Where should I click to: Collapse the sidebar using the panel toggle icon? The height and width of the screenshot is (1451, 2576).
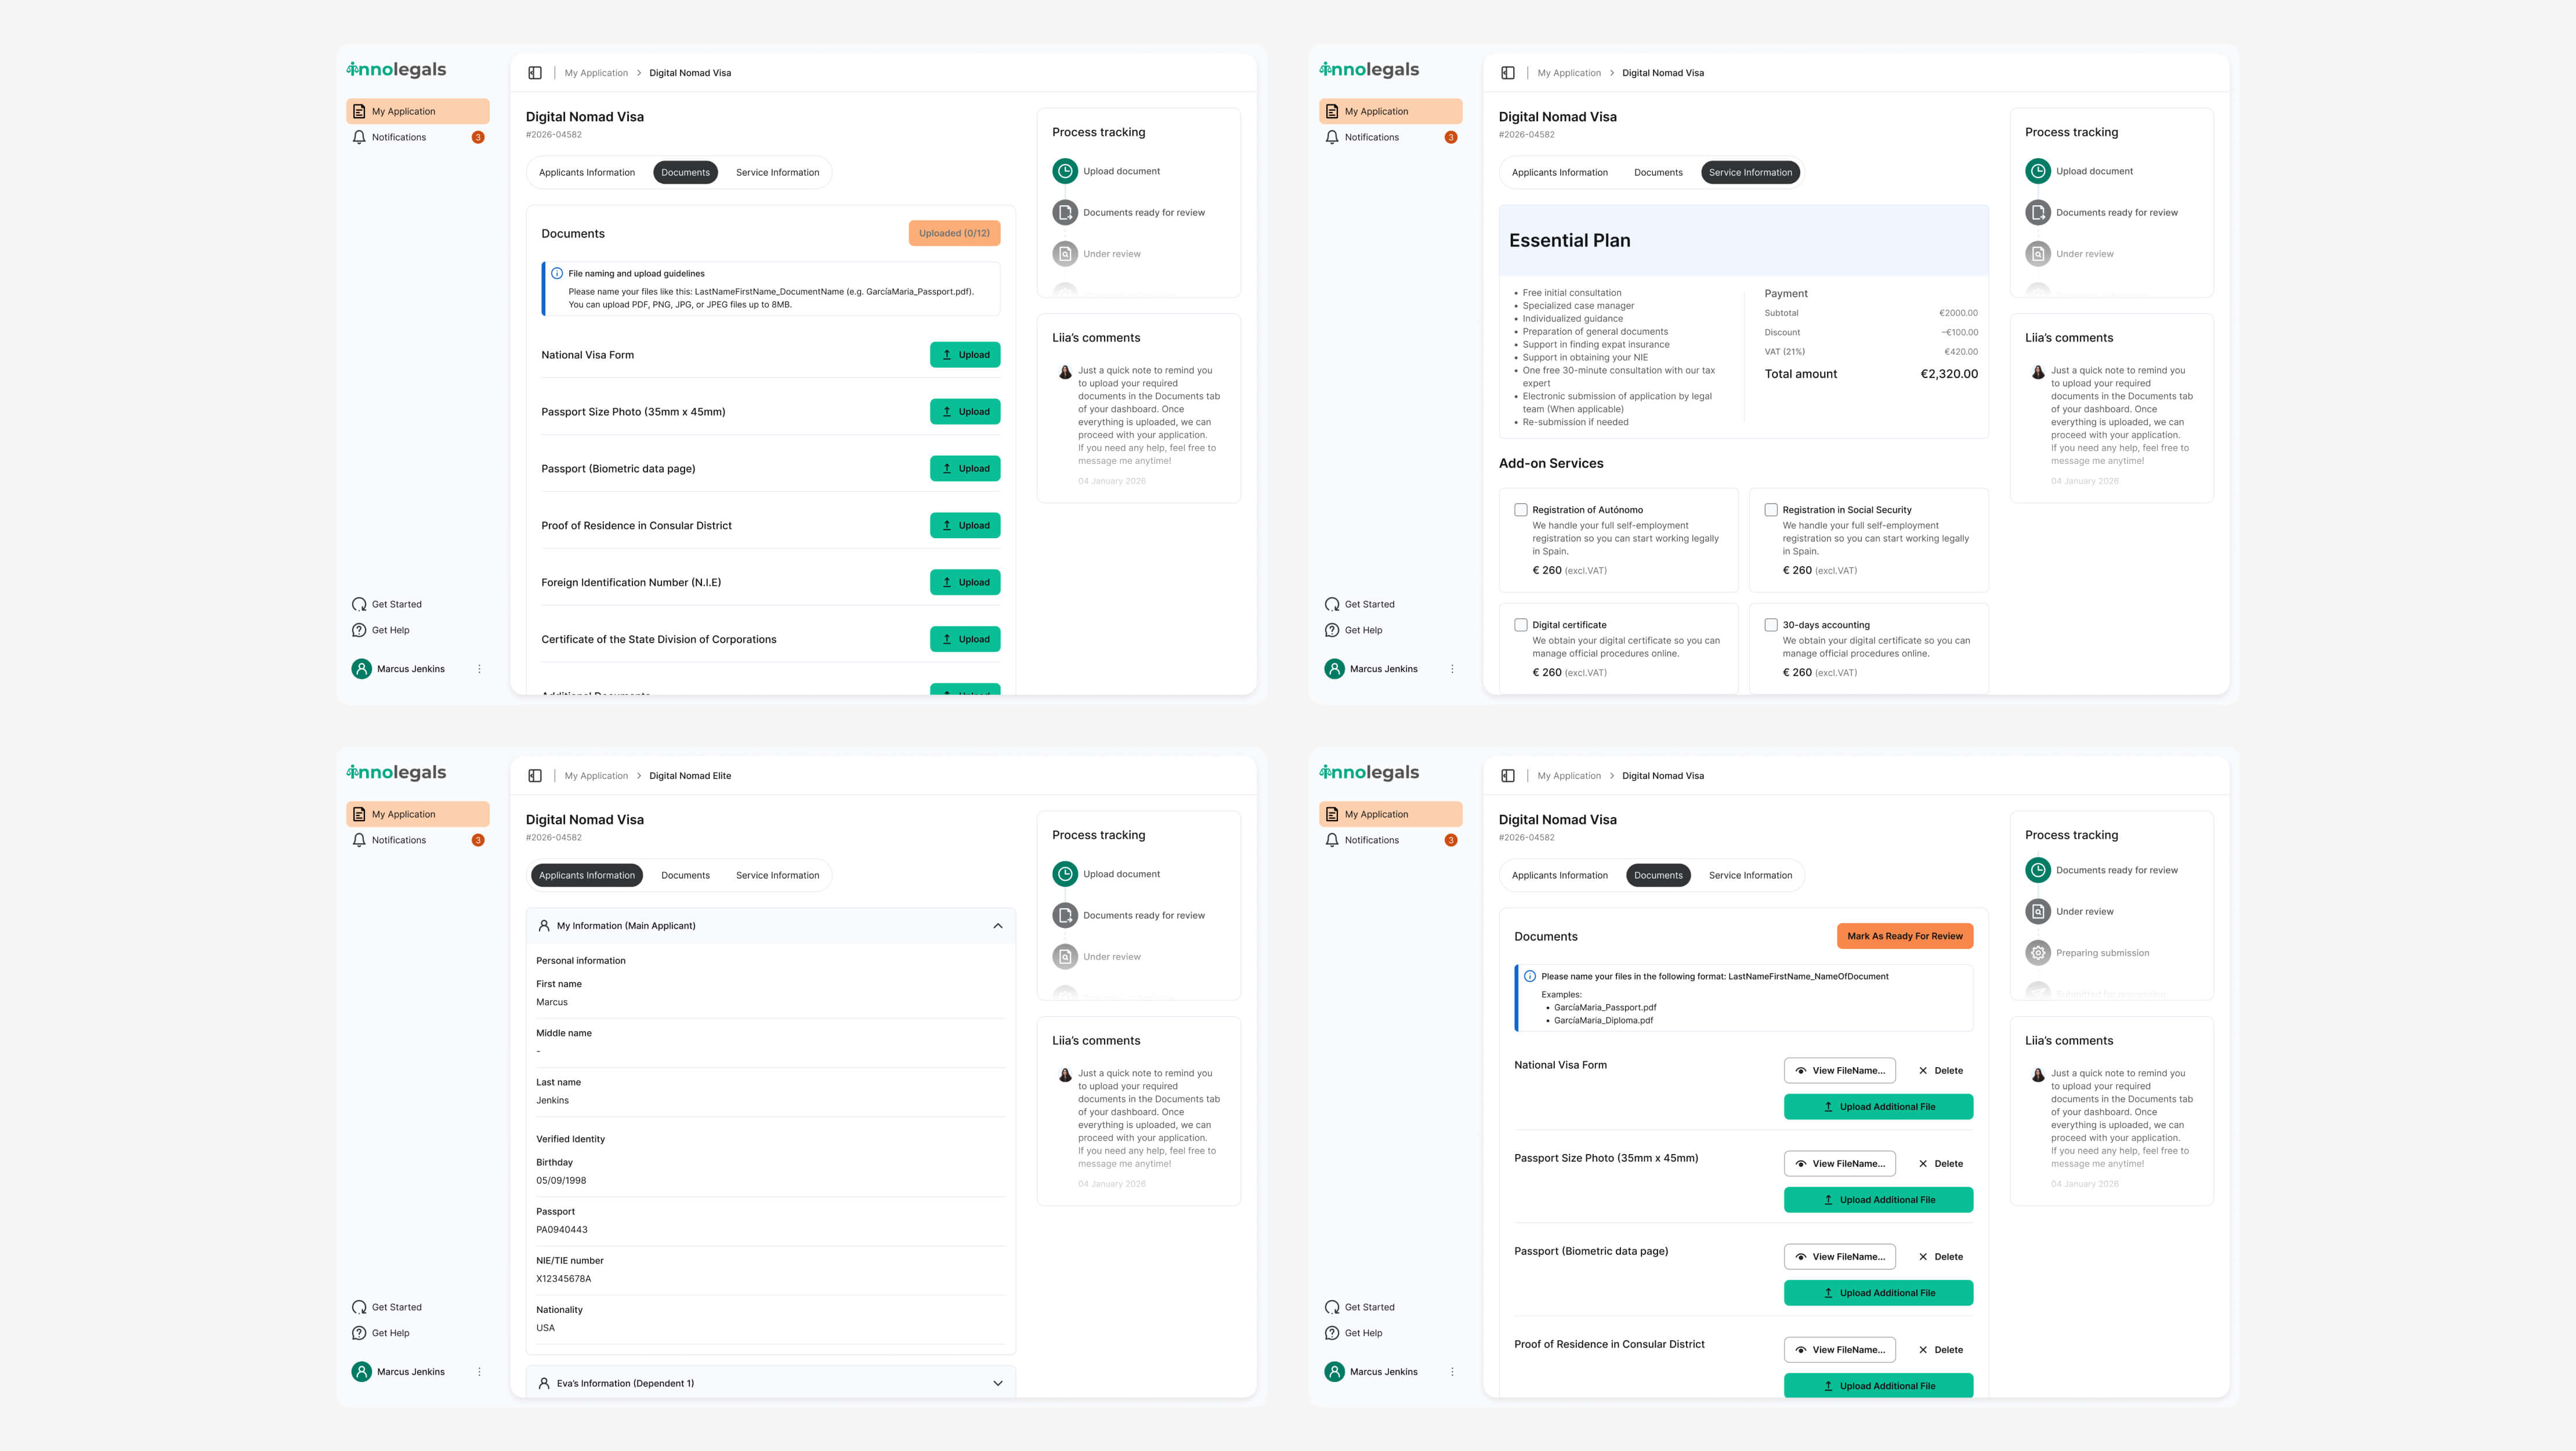pyautogui.click(x=535, y=72)
